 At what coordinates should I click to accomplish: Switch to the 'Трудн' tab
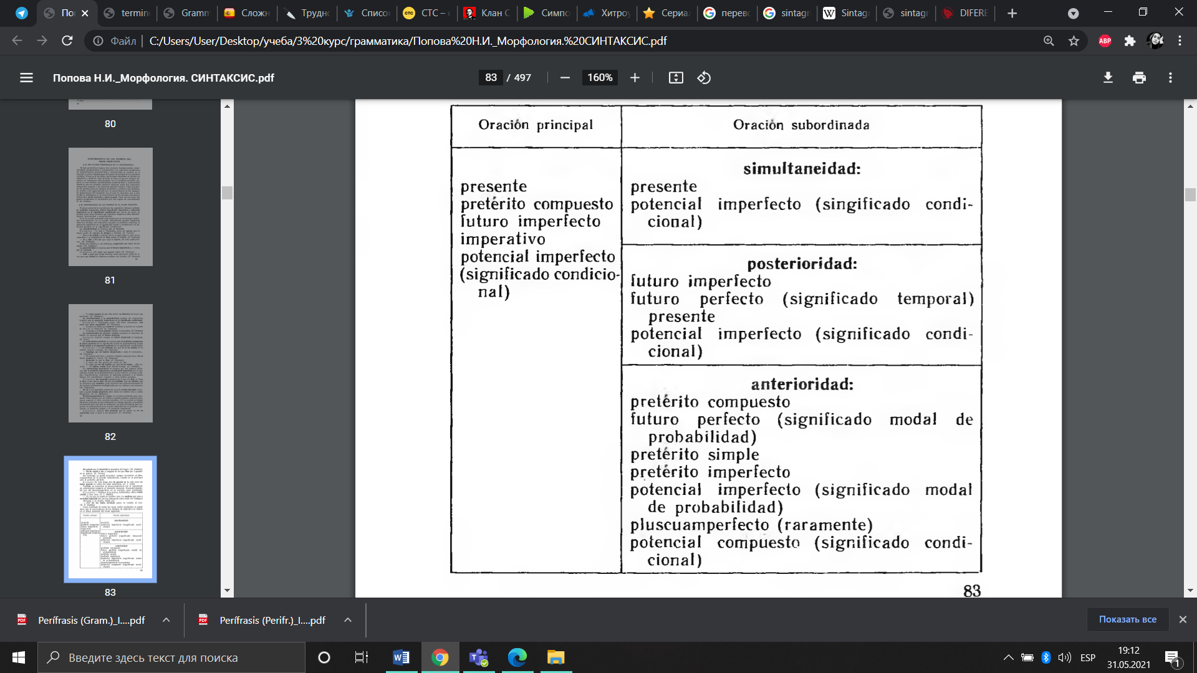point(306,13)
